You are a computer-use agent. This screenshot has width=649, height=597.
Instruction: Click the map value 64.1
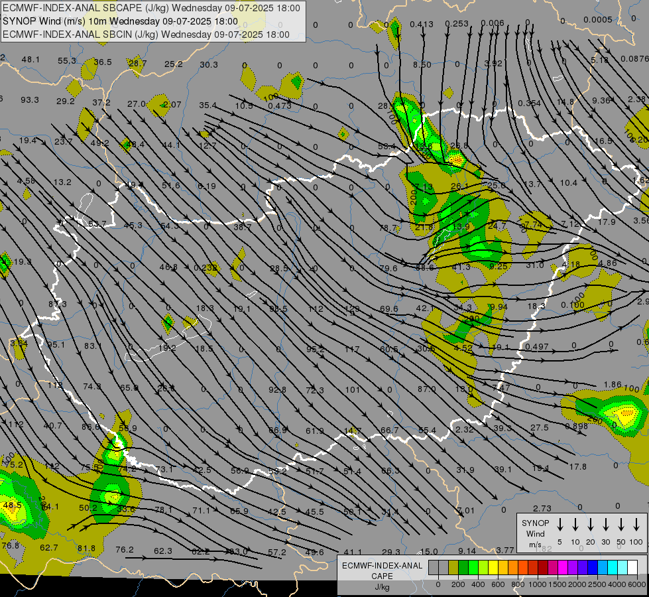point(50,507)
